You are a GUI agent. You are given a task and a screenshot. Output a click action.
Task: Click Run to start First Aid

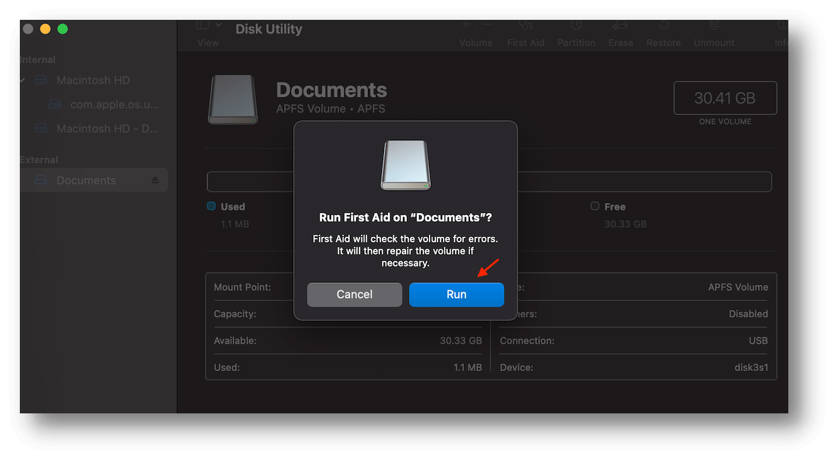(x=456, y=294)
